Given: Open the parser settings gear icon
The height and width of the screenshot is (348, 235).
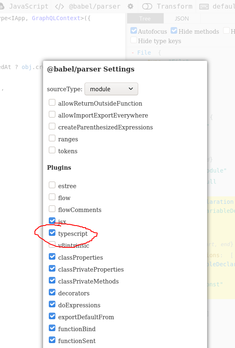Looking at the screenshot, I should (x=130, y=7).
